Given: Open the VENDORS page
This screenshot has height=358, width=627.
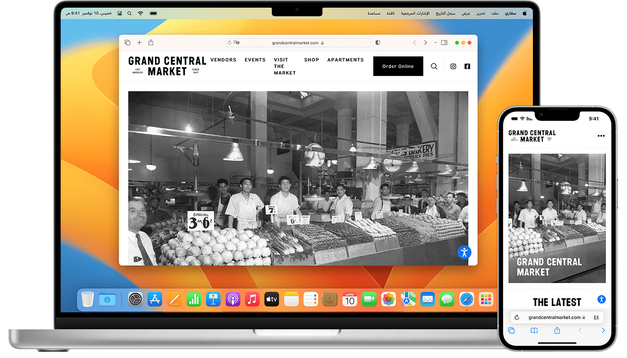Looking at the screenshot, I should [x=223, y=60].
